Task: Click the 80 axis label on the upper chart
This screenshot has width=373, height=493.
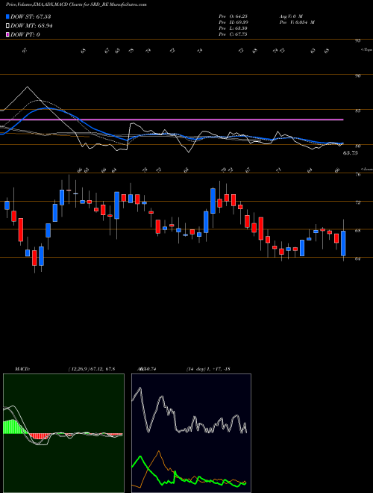Action: pyautogui.click(x=357, y=146)
